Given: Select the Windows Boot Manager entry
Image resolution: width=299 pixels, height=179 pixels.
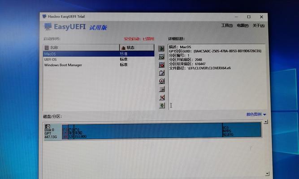Looking at the screenshot, I should [99, 65].
